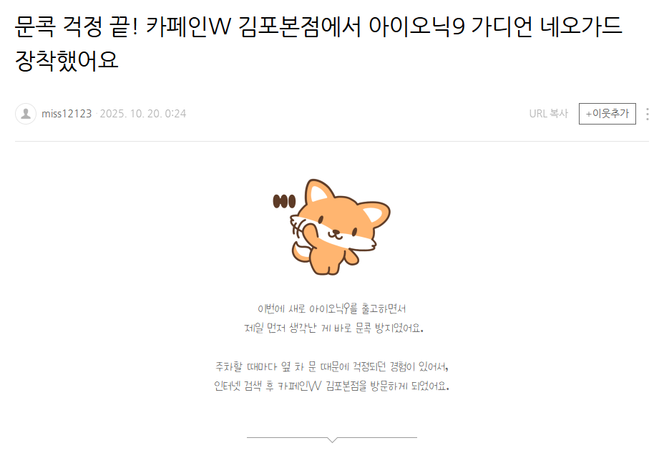Click the line starting '주차할 때마다 옆 차 문'
The height and width of the screenshot is (453, 654).
[331, 366]
